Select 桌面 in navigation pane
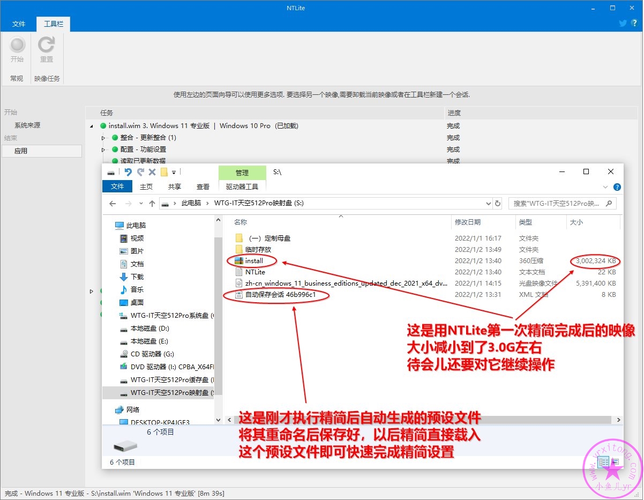This screenshot has height=500, width=644. [x=137, y=302]
